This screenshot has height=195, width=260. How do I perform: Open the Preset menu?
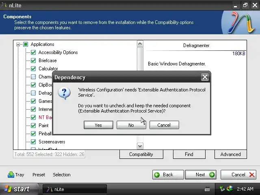tap(39, 175)
